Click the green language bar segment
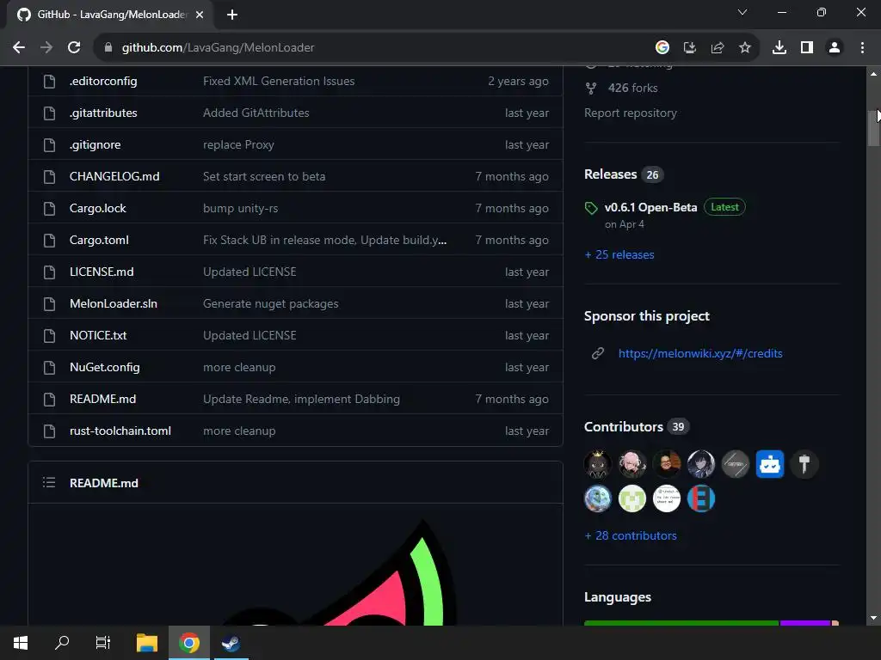The height and width of the screenshot is (660, 881). point(681,623)
